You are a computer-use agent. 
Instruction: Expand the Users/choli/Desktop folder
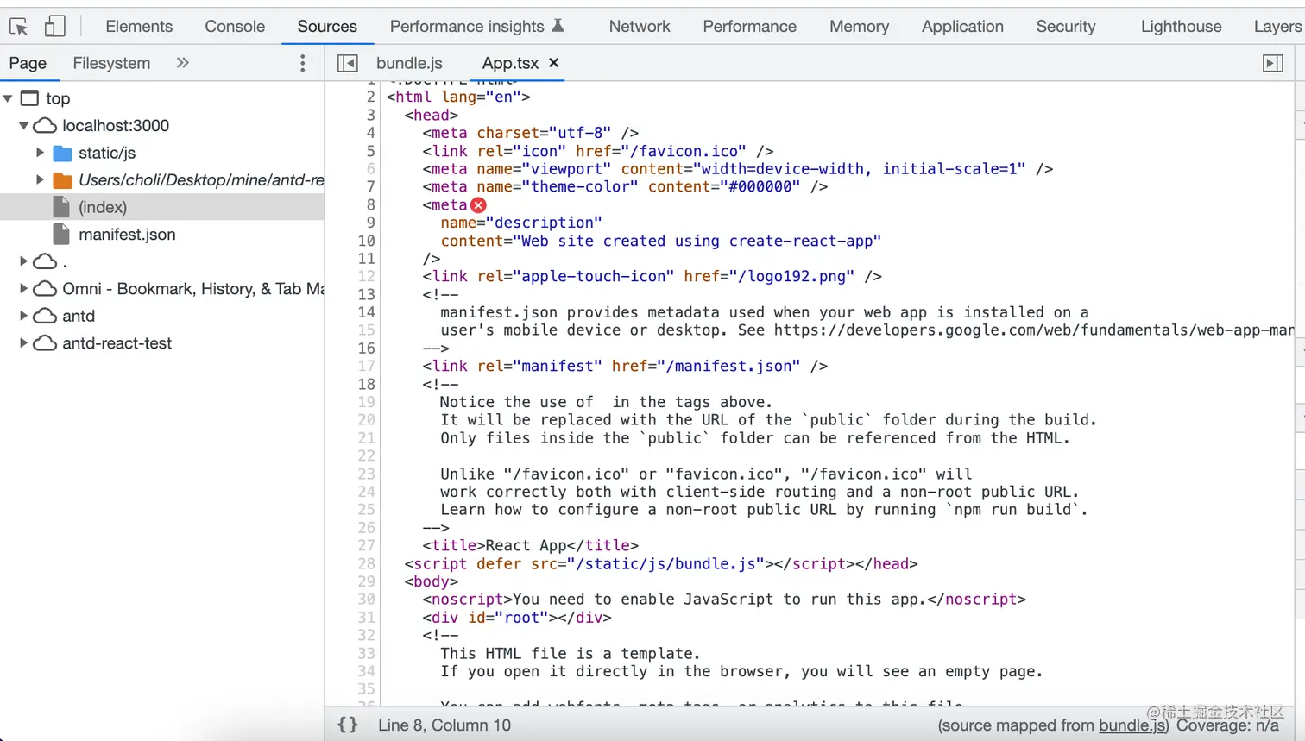[40, 180]
